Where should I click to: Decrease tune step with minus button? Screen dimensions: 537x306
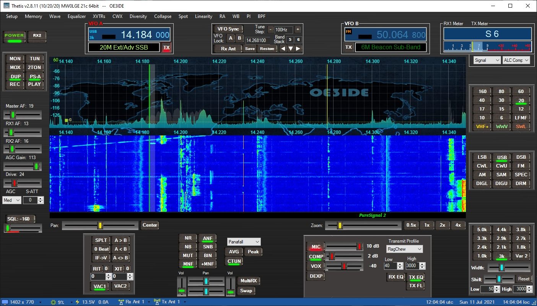tap(270, 29)
